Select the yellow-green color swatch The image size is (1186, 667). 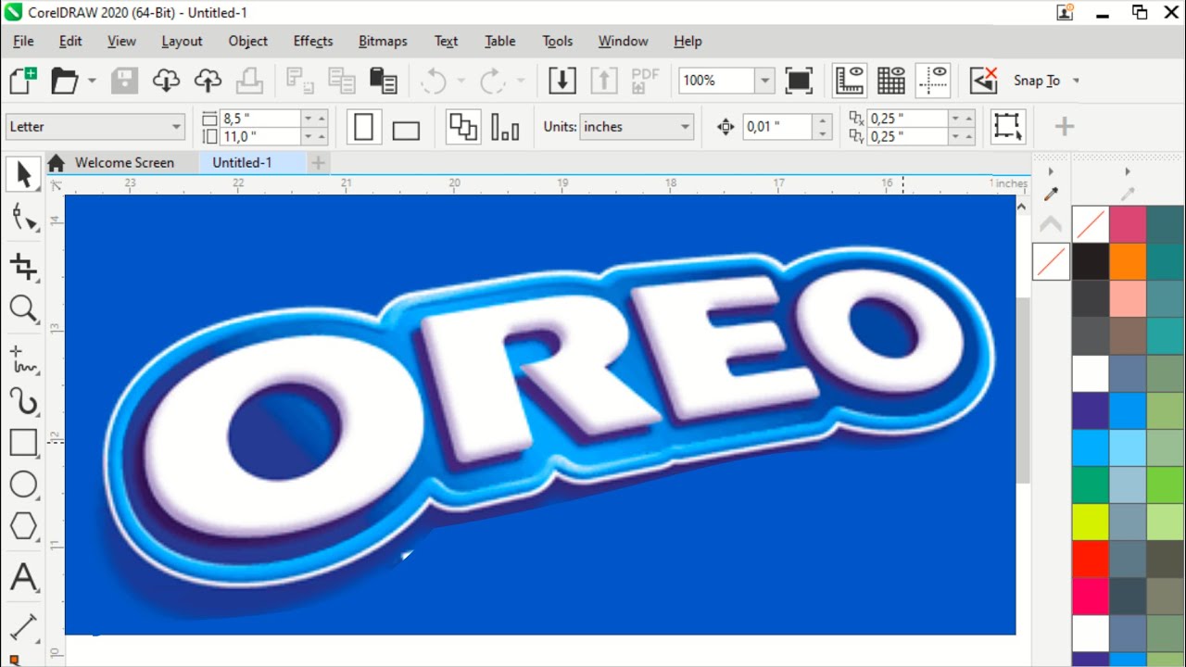1091,522
